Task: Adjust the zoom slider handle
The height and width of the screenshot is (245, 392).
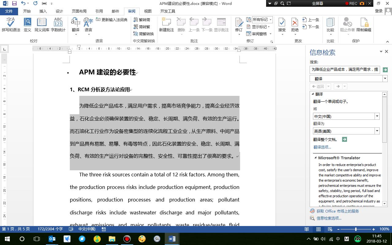Action: pyautogui.click(x=356, y=229)
